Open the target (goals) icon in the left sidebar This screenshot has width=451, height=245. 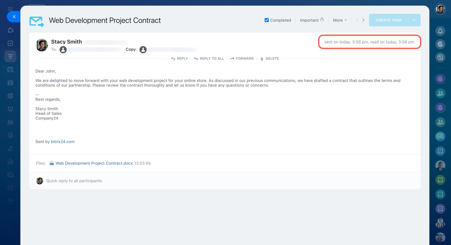[10, 96]
